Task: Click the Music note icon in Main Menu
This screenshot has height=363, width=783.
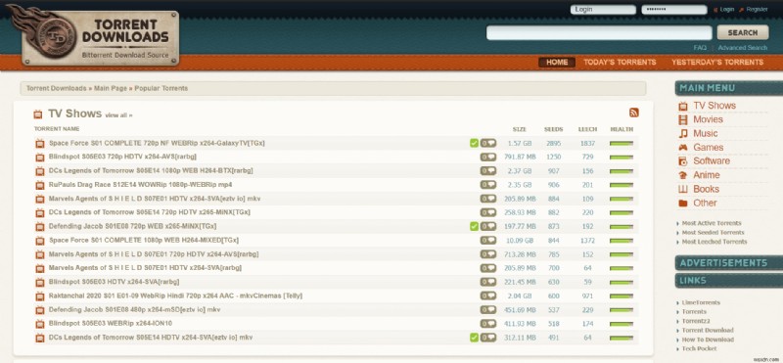Action: pos(683,133)
